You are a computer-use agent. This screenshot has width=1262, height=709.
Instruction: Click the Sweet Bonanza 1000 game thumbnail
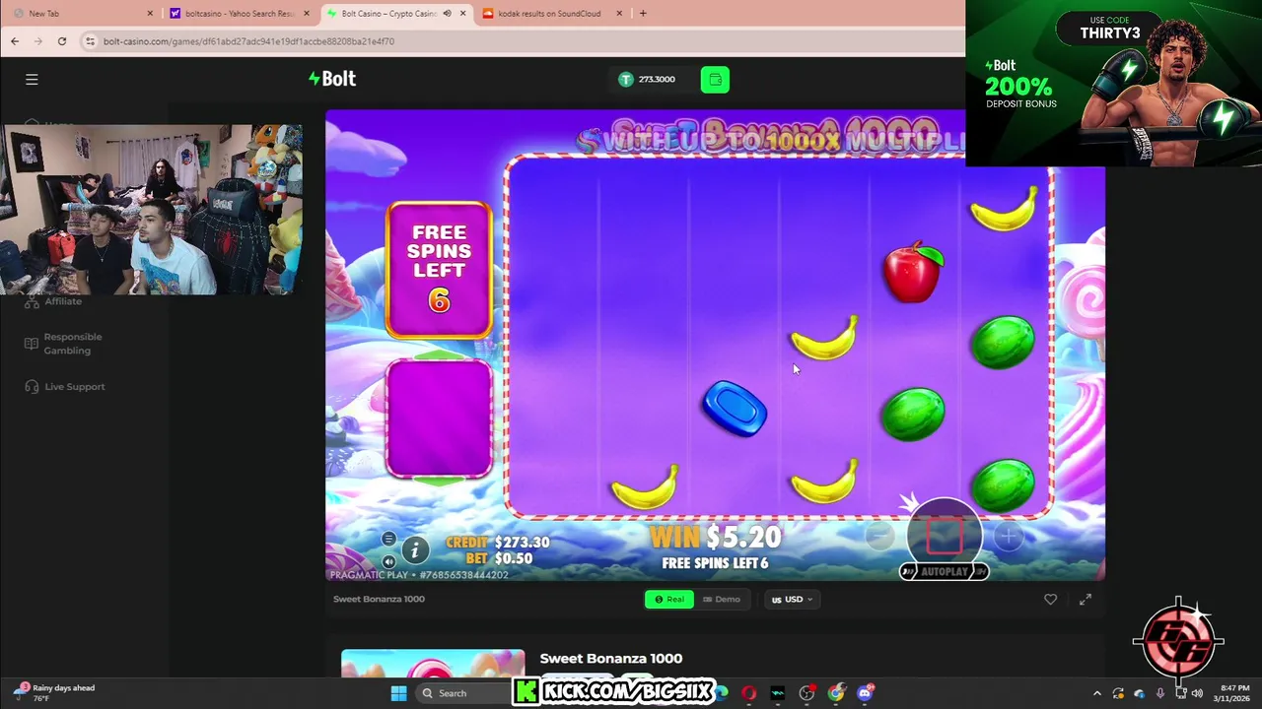click(x=433, y=664)
